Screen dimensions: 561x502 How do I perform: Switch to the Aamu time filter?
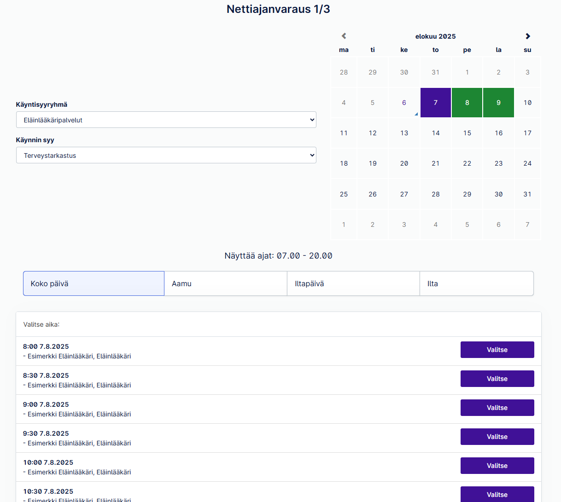226,283
